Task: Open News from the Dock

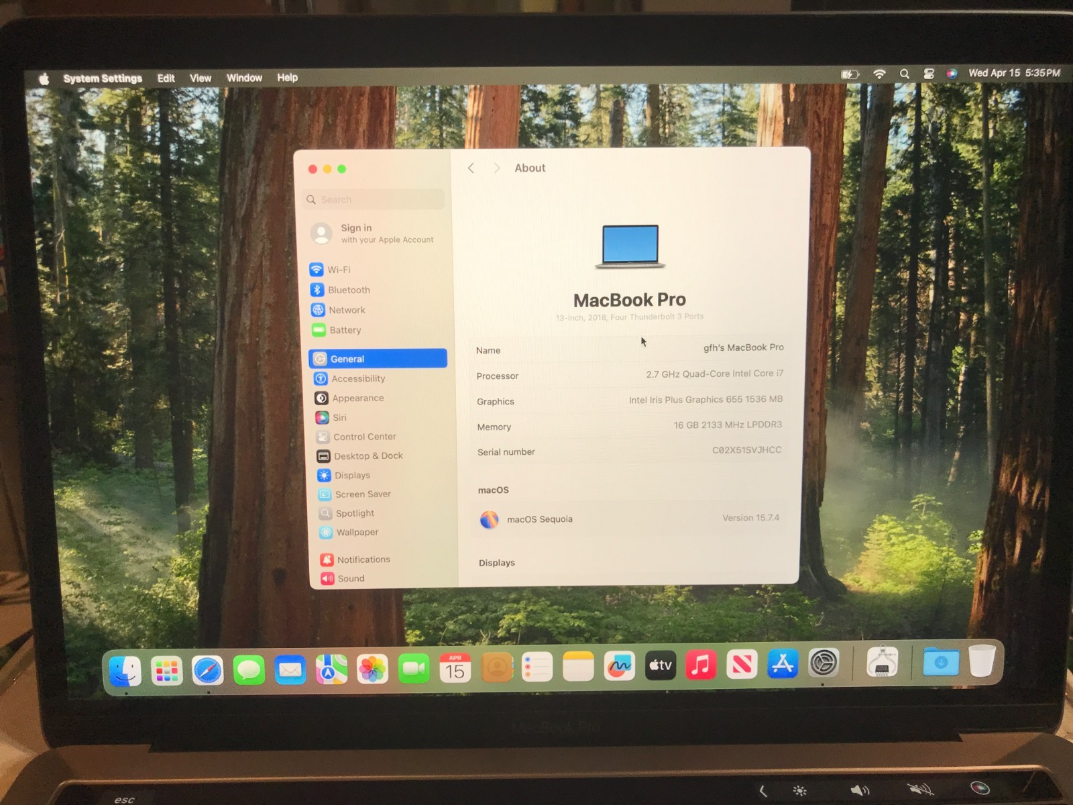Action: click(x=742, y=664)
